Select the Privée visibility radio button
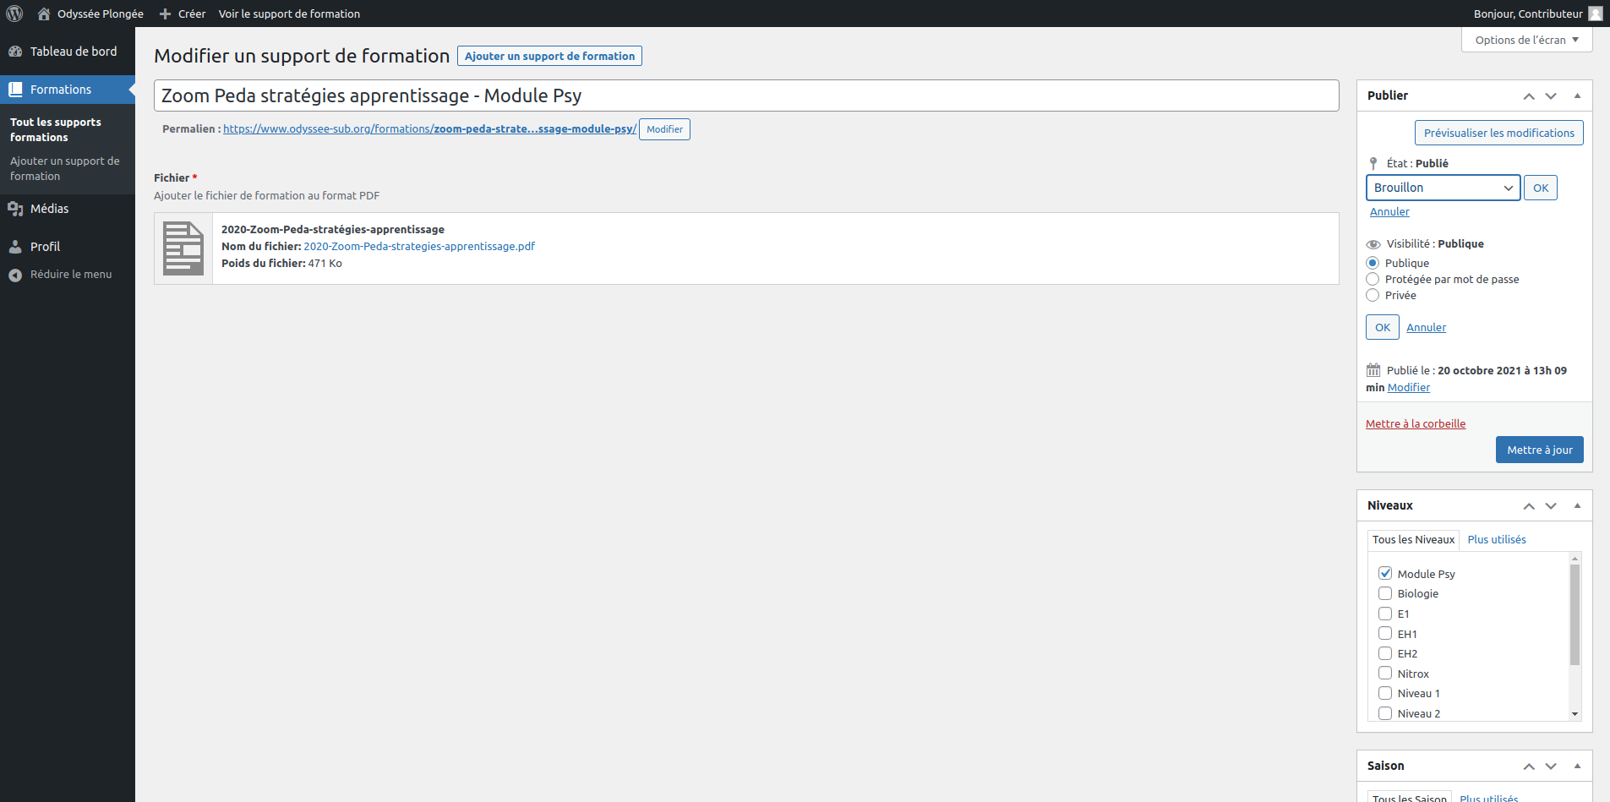Viewport: 1610px width, 802px height. click(1373, 296)
